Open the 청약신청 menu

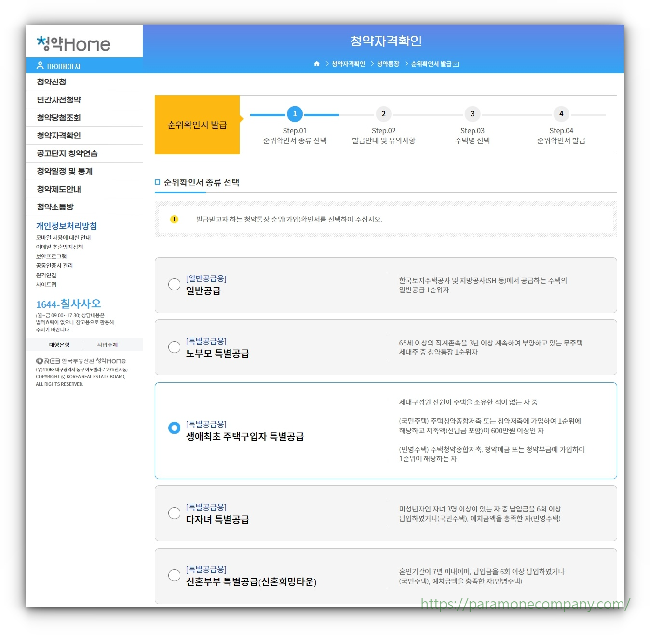point(84,82)
